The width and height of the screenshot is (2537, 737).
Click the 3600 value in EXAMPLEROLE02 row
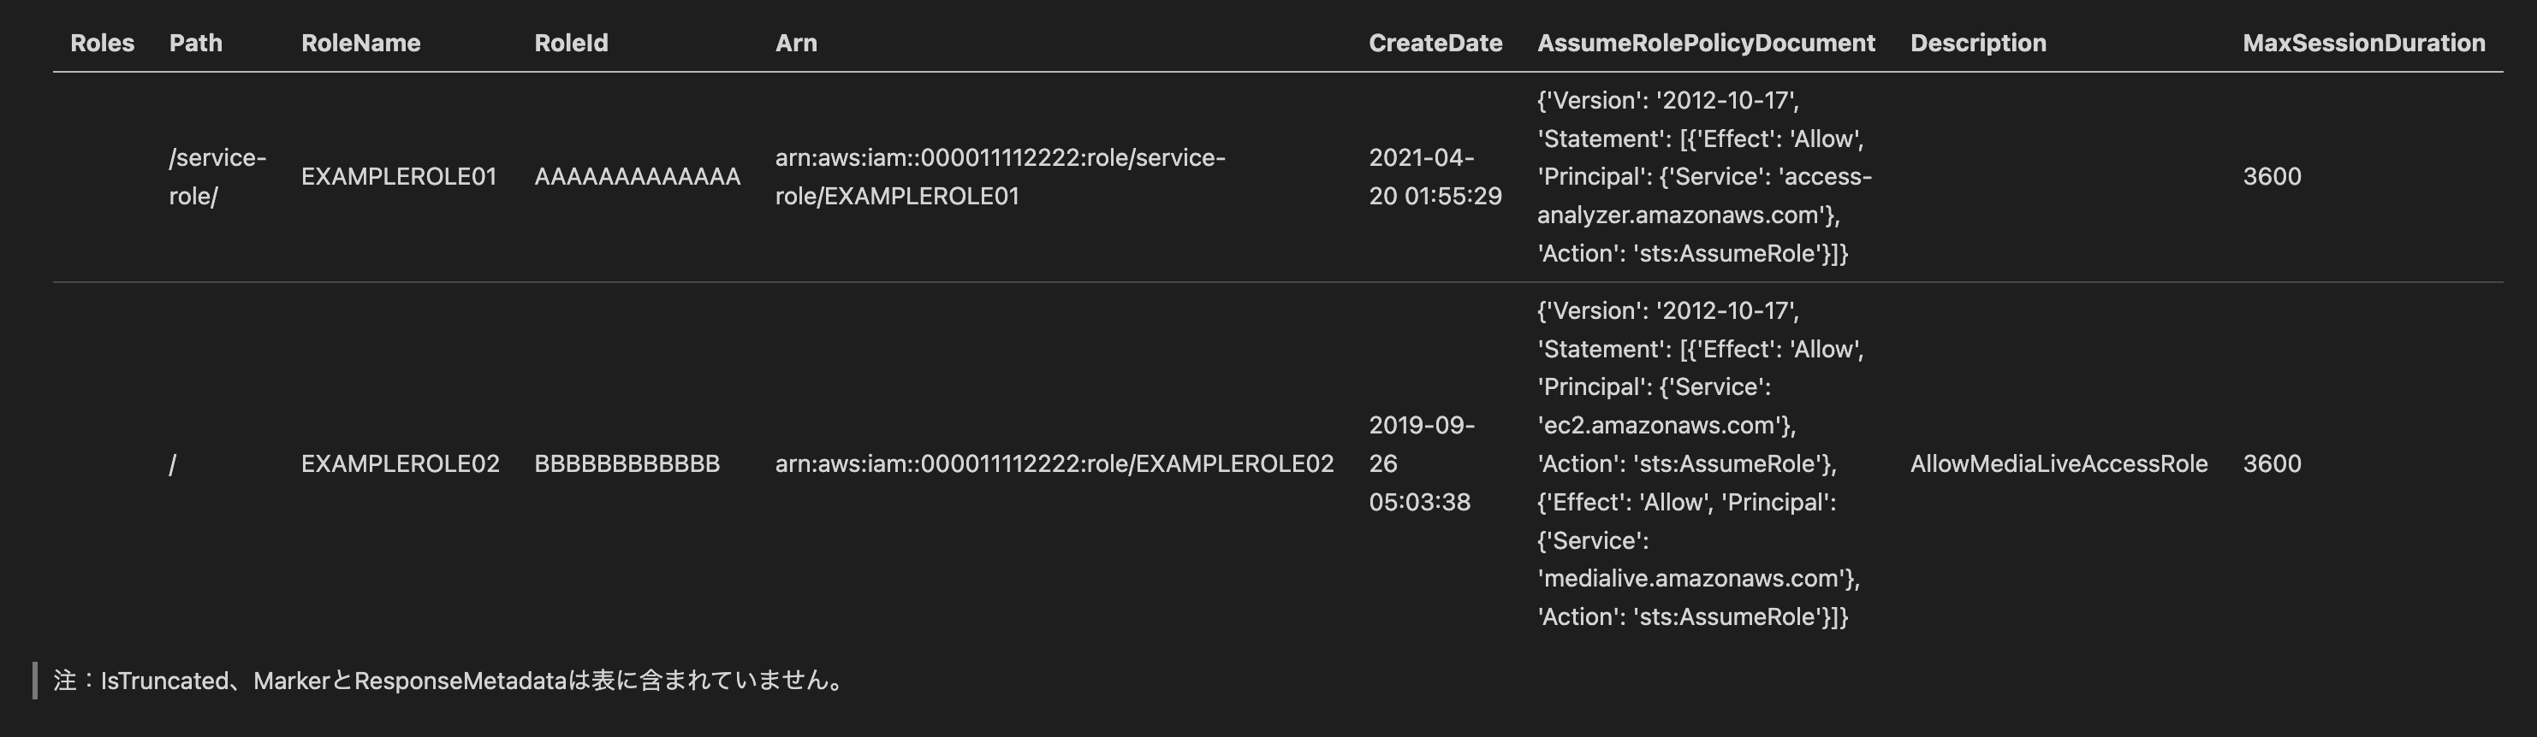point(2272,464)
